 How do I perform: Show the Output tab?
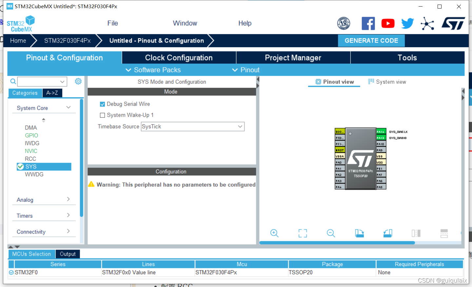pyautogui.click(x=68, y=254)
